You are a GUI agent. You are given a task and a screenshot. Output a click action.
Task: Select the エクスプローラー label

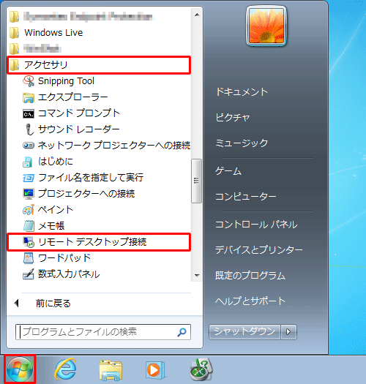pyautogui.click(x=73, y=97)
